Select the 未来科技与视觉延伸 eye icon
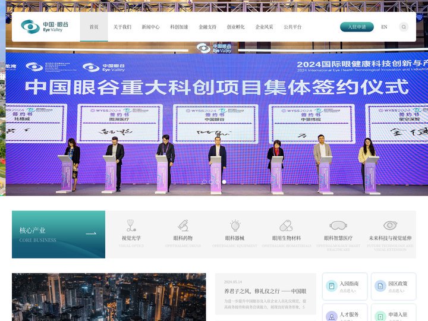This screenshot has width=428, height=321. pos(390,225)
